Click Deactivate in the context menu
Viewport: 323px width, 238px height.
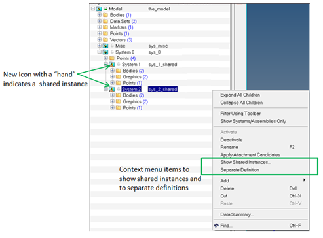(x=231, y=140)
